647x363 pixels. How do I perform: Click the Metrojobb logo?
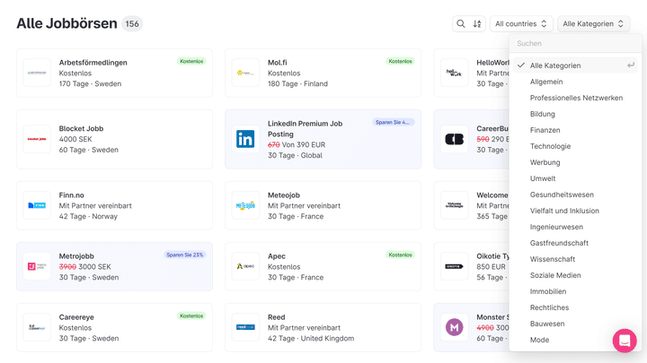[x=37, y=266]
